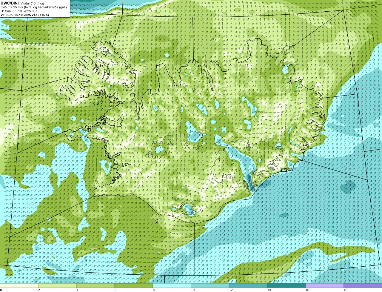Click the 'VT: Sun. 05.10.2025 21Z' valid time

coord(19,15)
